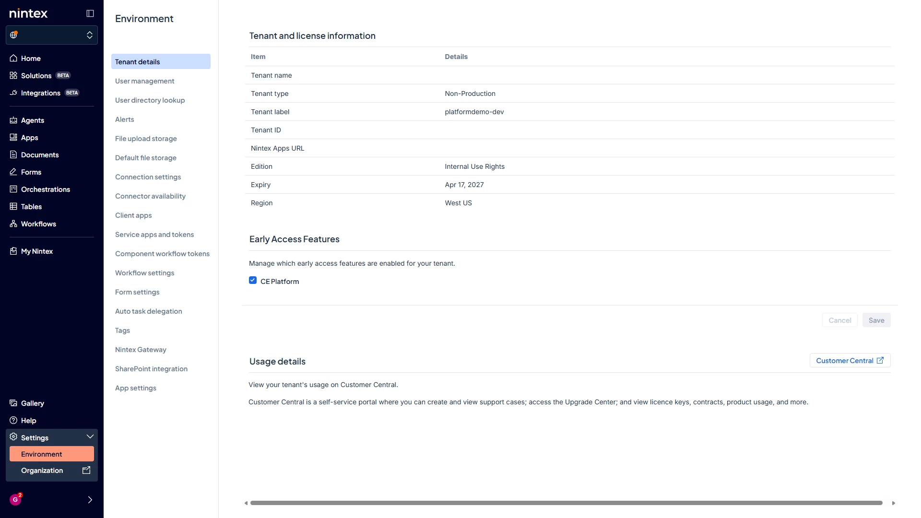Open the My Nintex icon
The width and height of the screenshot is (921, 518).
click(x=13, y=251)
